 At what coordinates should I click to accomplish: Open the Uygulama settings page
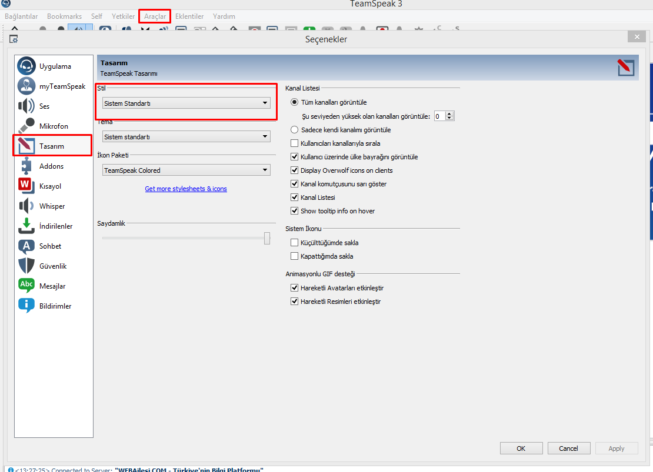tap(54, 66)
